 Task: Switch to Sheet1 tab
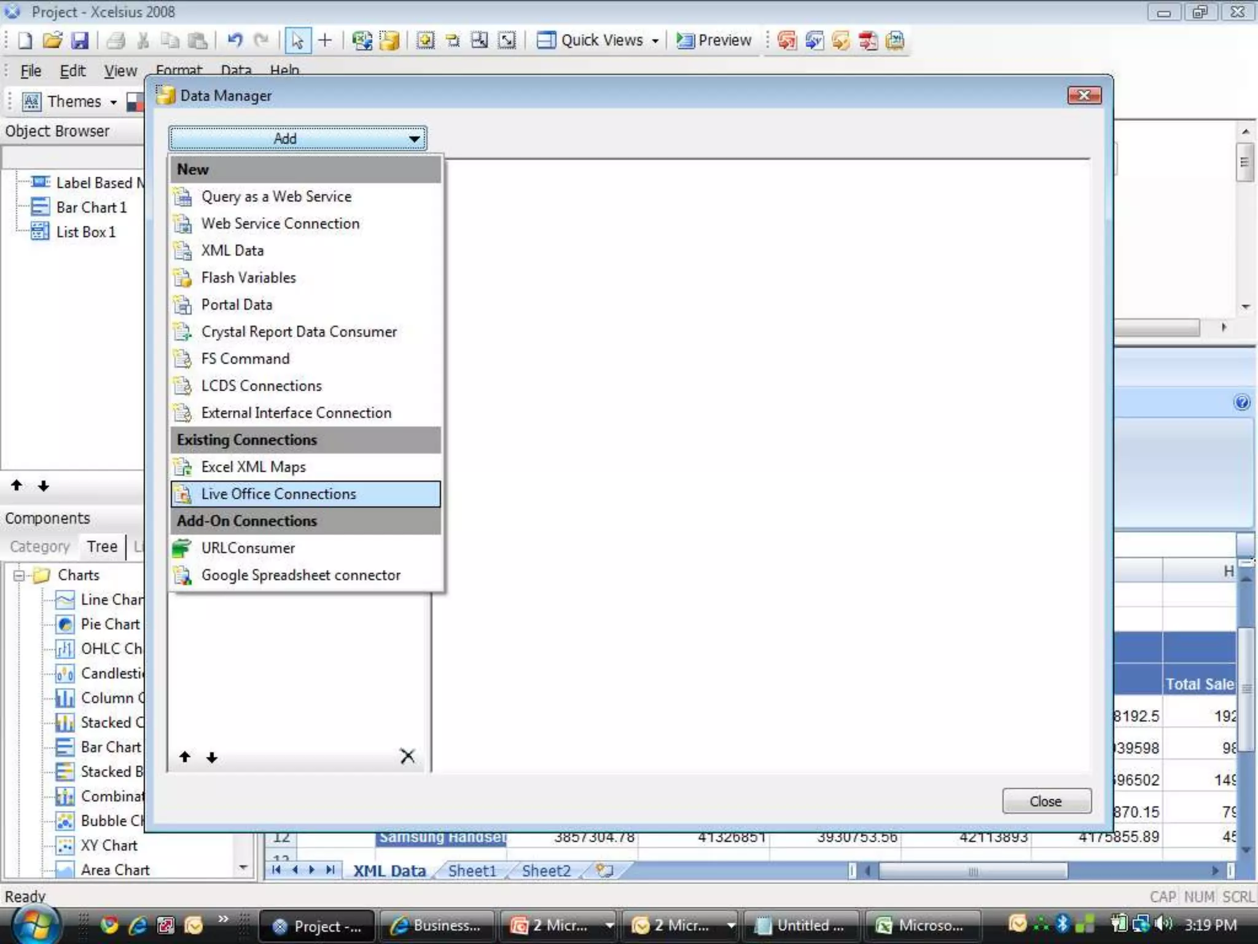click(472, 871)
